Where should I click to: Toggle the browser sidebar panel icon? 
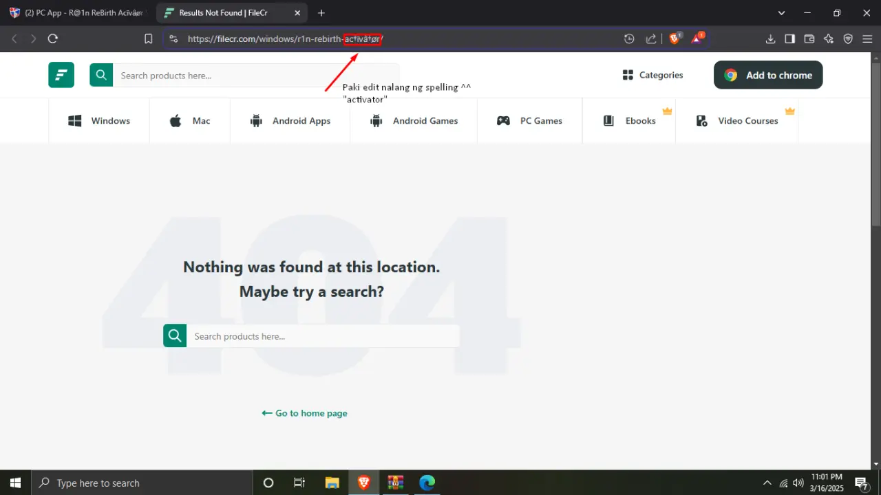point(790,39)
